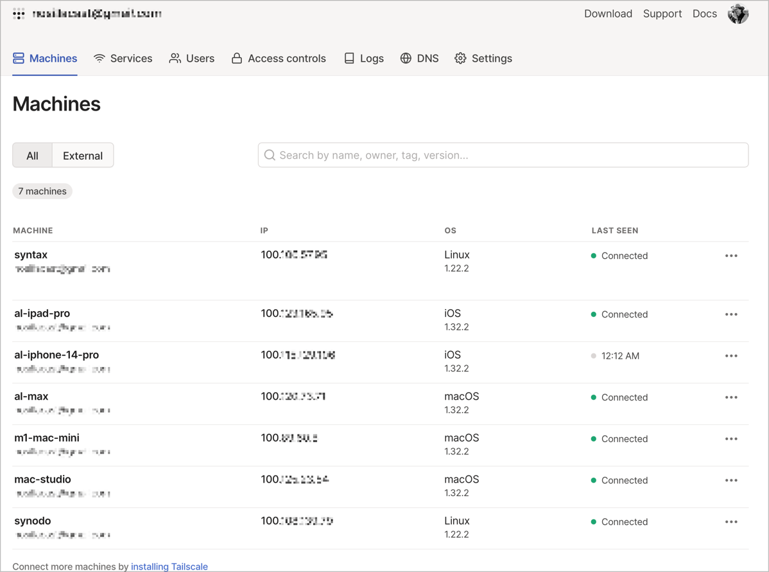
Task: Switch to External machines filter
Action: pos(83,156)
